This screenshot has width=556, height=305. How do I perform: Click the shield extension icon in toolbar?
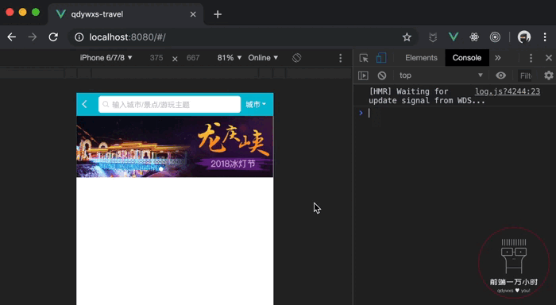[x=433, y=37]
